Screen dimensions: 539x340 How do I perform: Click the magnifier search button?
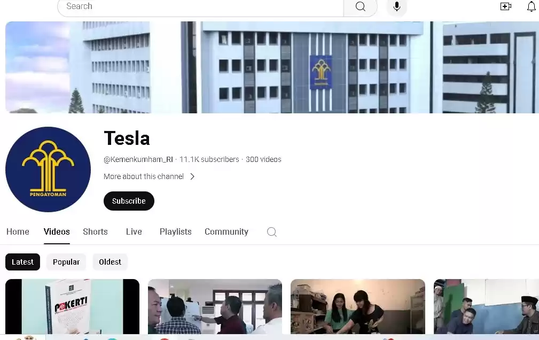coord(360,6)
